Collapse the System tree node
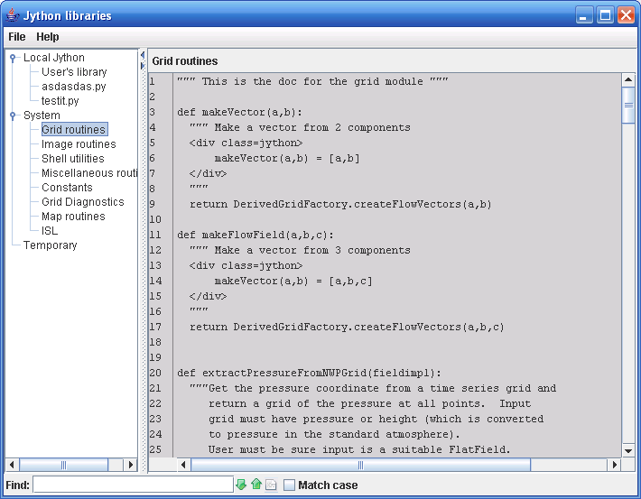This screenshot has height=499, width=641. pos(13,116)
